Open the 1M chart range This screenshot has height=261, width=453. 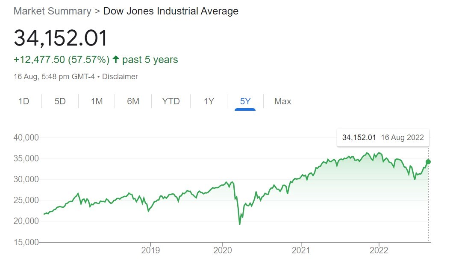[97, 101]
